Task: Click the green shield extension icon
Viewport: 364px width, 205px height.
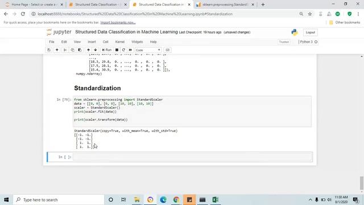Action: click(x=349, y=14)
